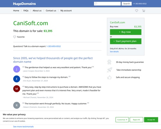Click 'Jason Cooper, December 3, 2024' attribution
Image resolution: width=161 pixels, height=129 pixels.
36,71
